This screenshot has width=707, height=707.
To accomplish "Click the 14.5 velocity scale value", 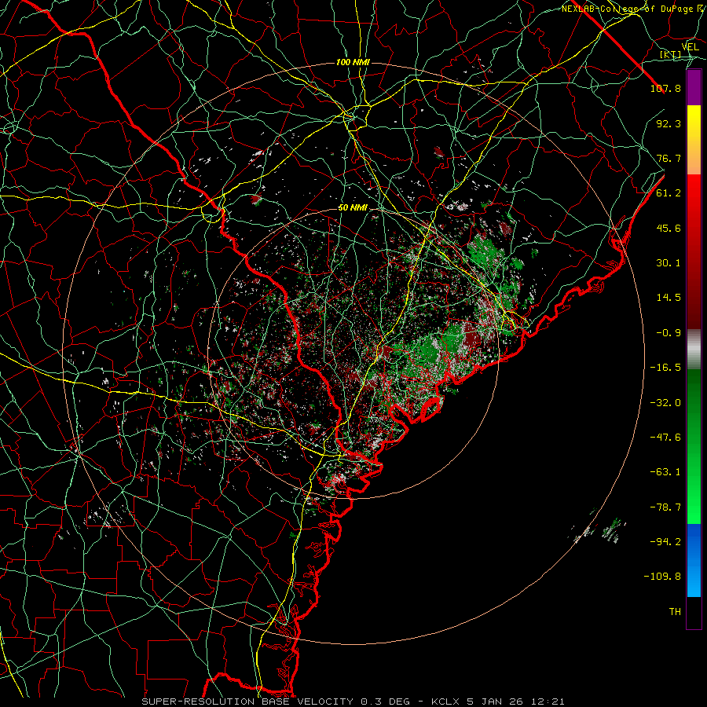I will [x=669, y=298].
